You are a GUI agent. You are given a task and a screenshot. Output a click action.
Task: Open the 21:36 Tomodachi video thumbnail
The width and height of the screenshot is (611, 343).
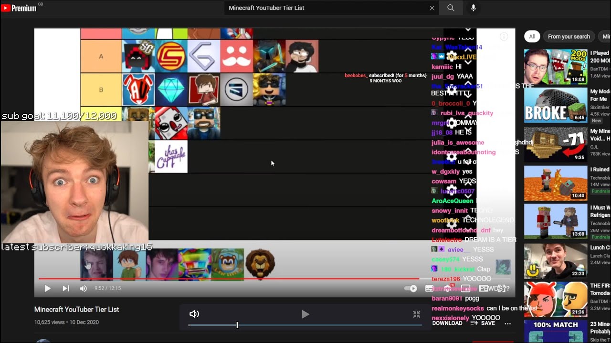(x=556, y=300)
